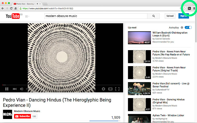Click the green padlock in address bar
Image resolution: width=197 pixels, height=123 pixels.
(x=21, y=8)
